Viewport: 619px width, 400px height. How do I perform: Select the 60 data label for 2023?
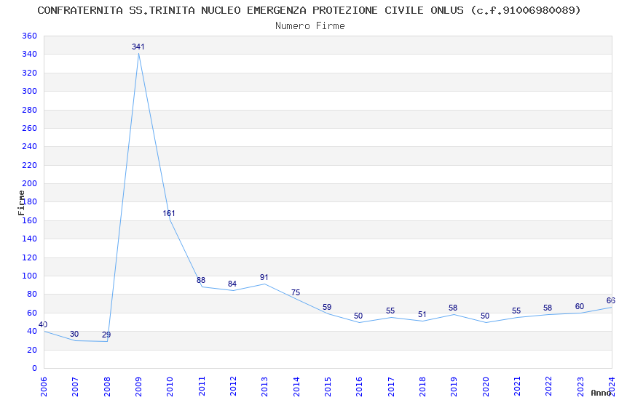click(580, 307)
